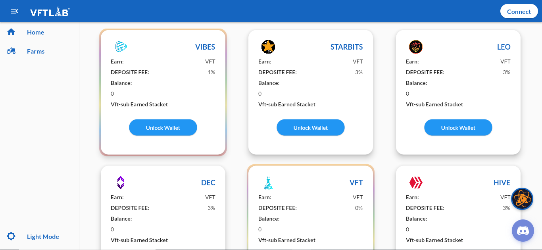Click the DEC crystal token icon
This screenshot has height=250, width=542.
pyautogui.click(x=121, y=183)
